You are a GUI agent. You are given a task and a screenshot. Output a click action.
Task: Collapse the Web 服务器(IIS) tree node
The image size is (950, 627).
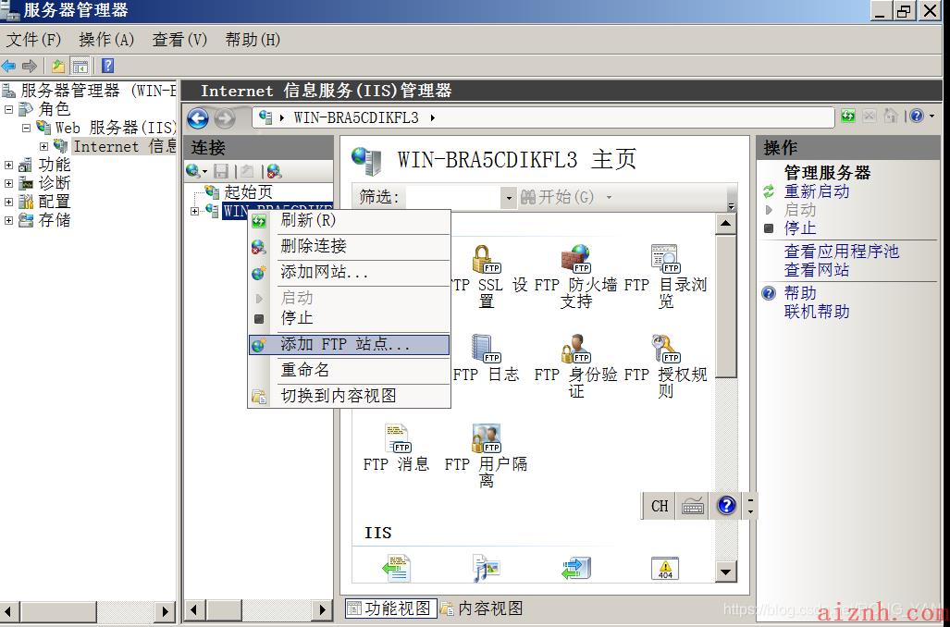click(x=26, y=128)
